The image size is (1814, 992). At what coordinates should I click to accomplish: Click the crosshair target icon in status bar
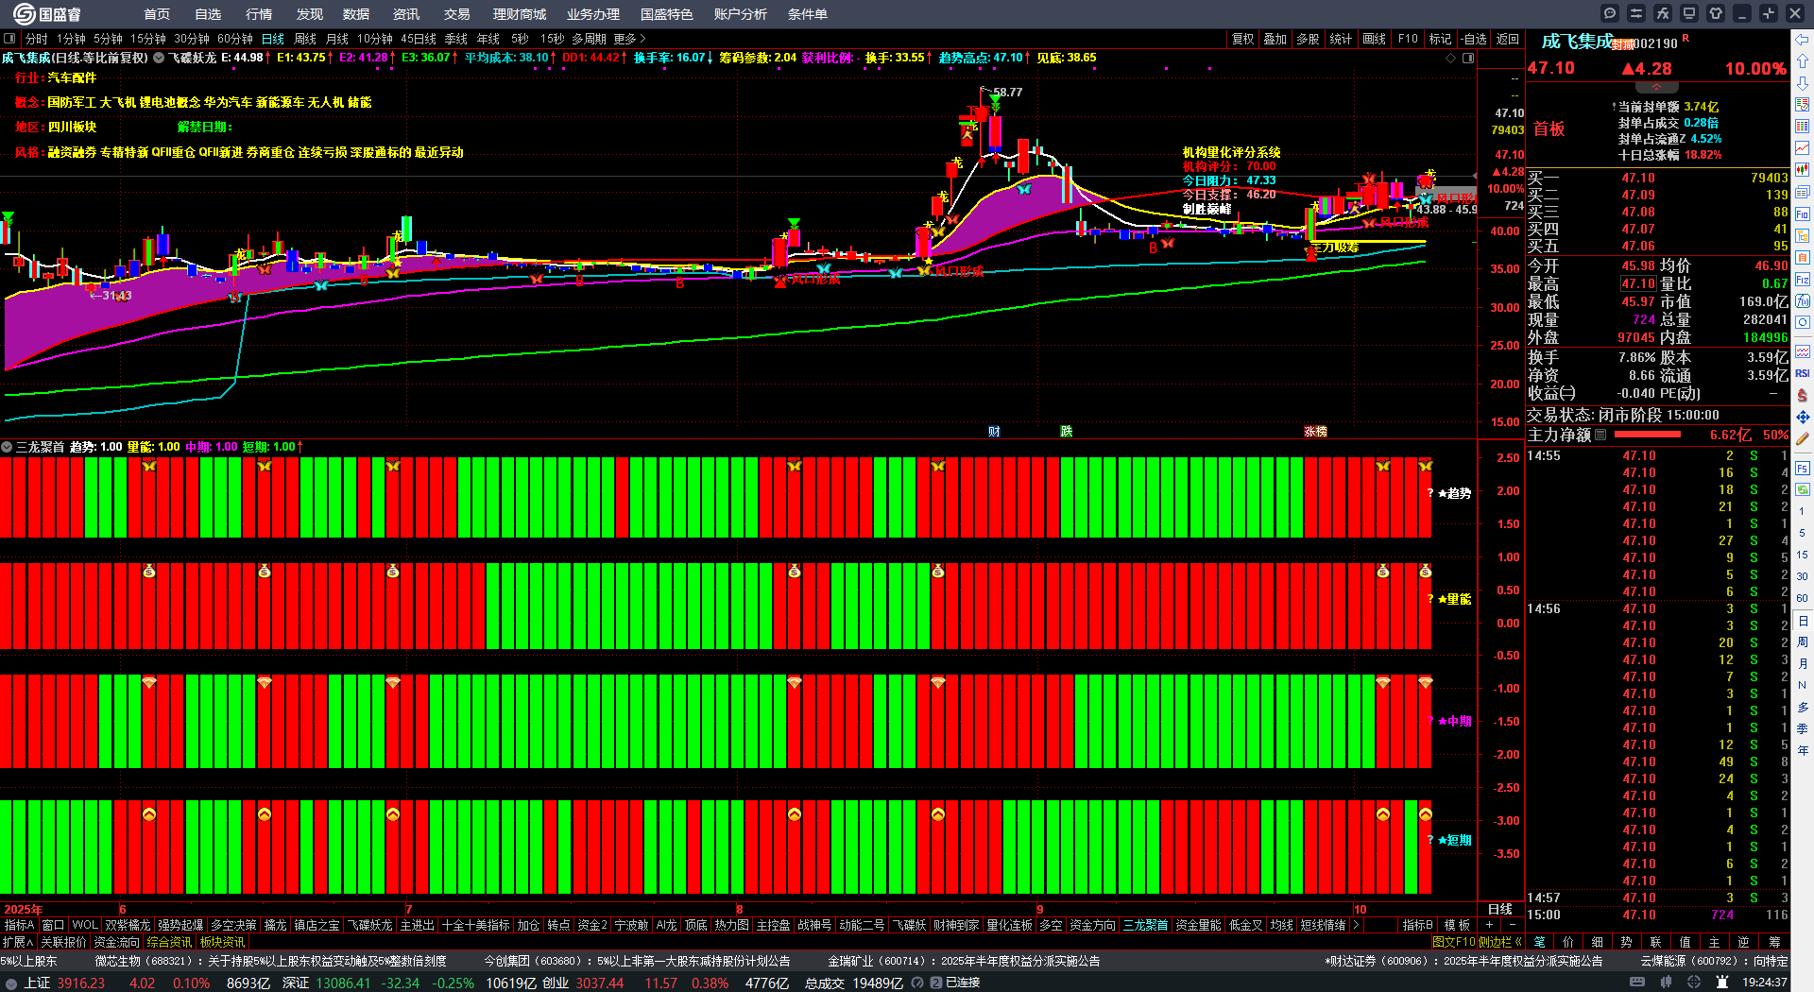point(1696,983)
